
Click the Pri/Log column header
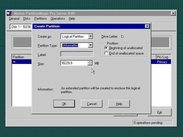click(x=164, y=57)
